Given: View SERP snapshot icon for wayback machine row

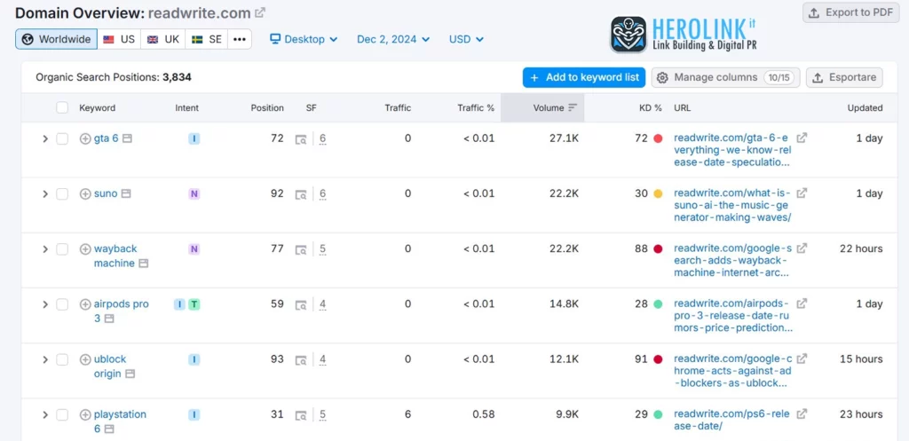Looking at the screenshot, I should pyautogui.click(x=301, y=249).
